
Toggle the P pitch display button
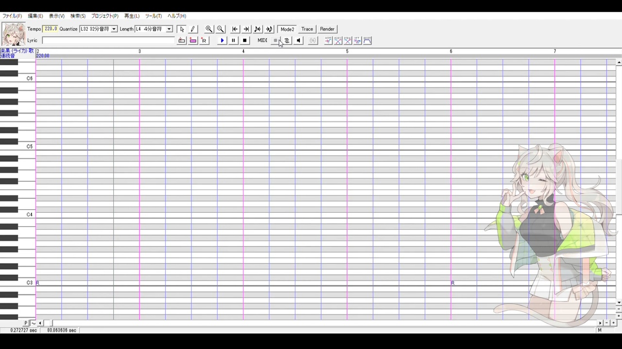[26, 323]
